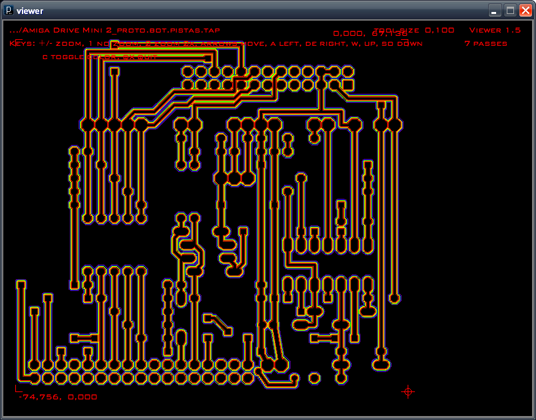The width and height of the screenshot is (536, 420).
Task: Click the "Viewer 1.5" version label
Action: 495,31
